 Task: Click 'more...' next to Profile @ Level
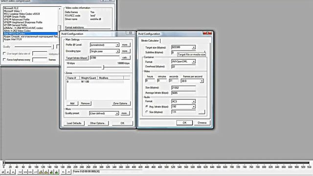click(125, 44)
